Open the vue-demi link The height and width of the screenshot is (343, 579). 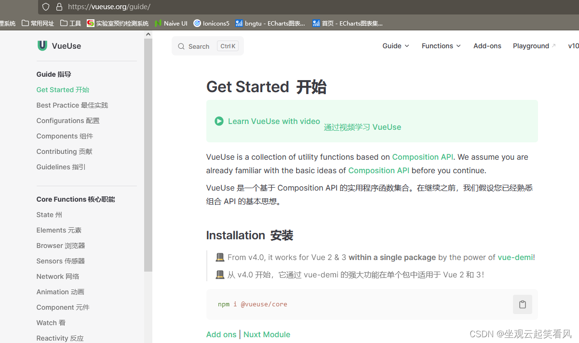[x=515, y=257]
